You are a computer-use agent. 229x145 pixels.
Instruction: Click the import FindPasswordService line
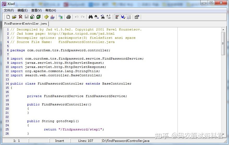pos(77,59)
